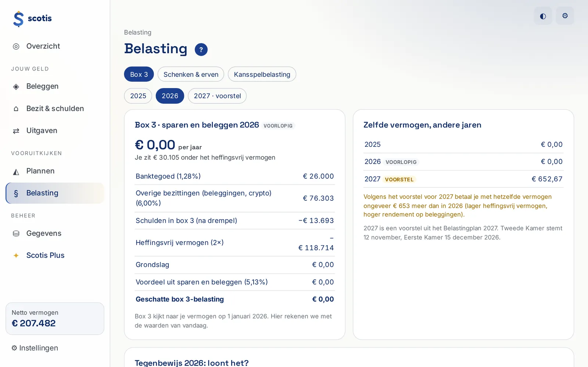Open Gegevens section
The image size is (588, 367).
pyautogui.click(x=55, y=233)
